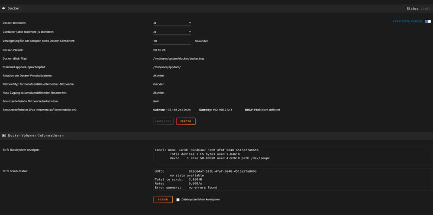Focus the stop delay seconds input field
This screenshot has height=215, width=433.
(172, 41)
